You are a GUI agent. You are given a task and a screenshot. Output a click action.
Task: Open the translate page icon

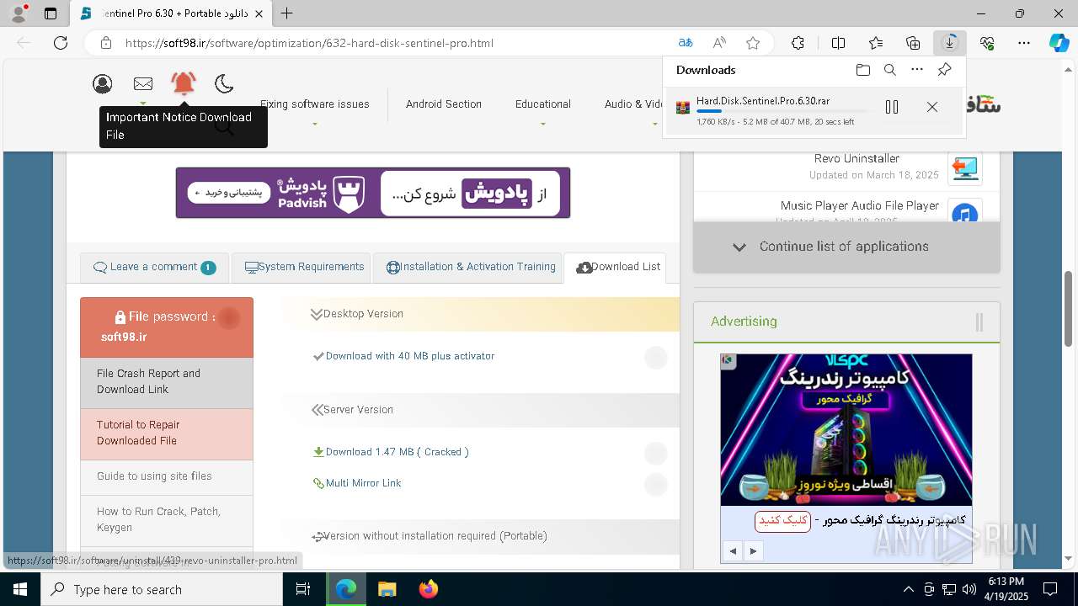pyautogui.click(x=686, y=43)
